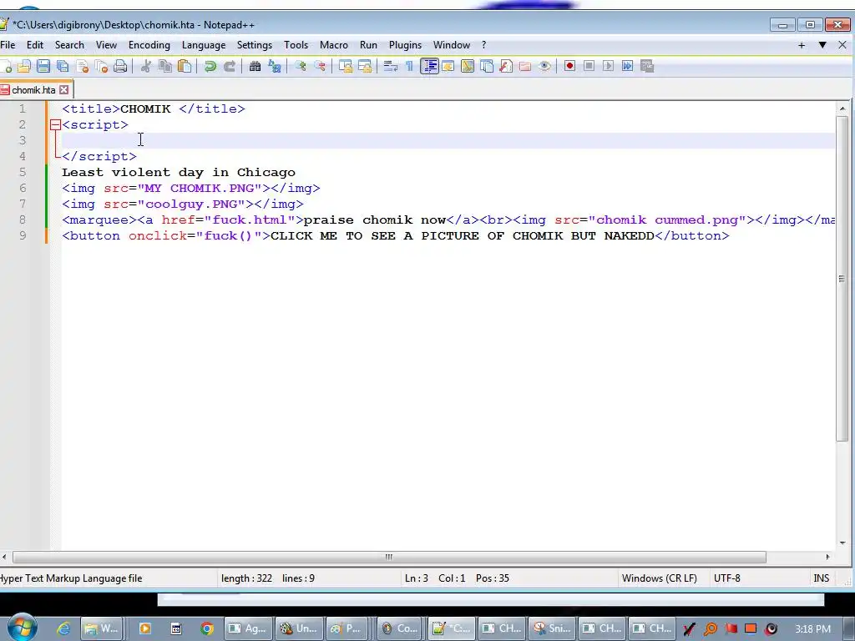Toggle word wrap toolbar icon
Image resolution: width=855 pixels, height=641 pixels.
[x=391, y=66]
